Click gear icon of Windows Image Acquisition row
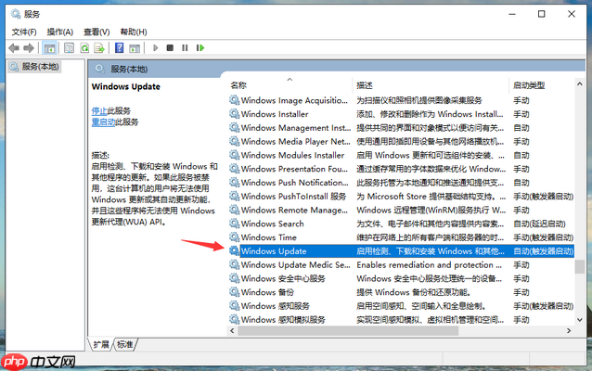Screen dimensions: 592x371 tap(234, 100)
